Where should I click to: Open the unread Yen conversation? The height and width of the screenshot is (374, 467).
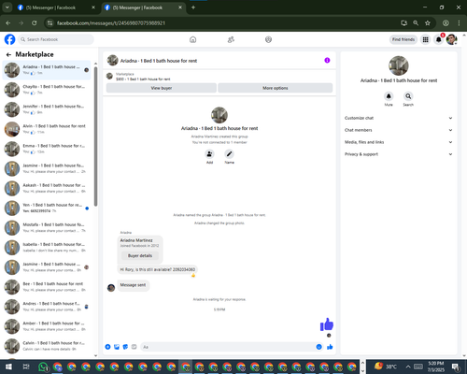(x=47, y=208)
